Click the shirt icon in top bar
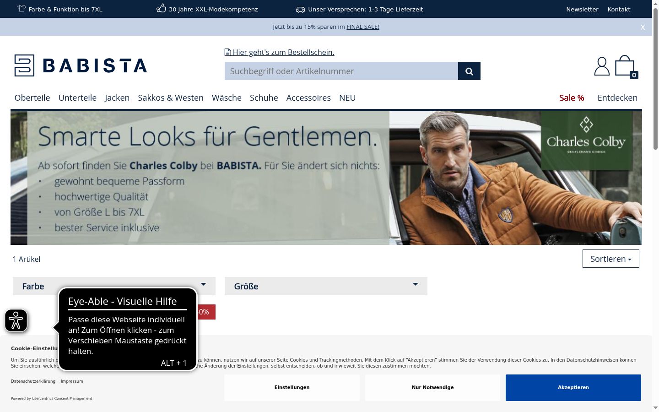659x412 pixels. [22, 9]
